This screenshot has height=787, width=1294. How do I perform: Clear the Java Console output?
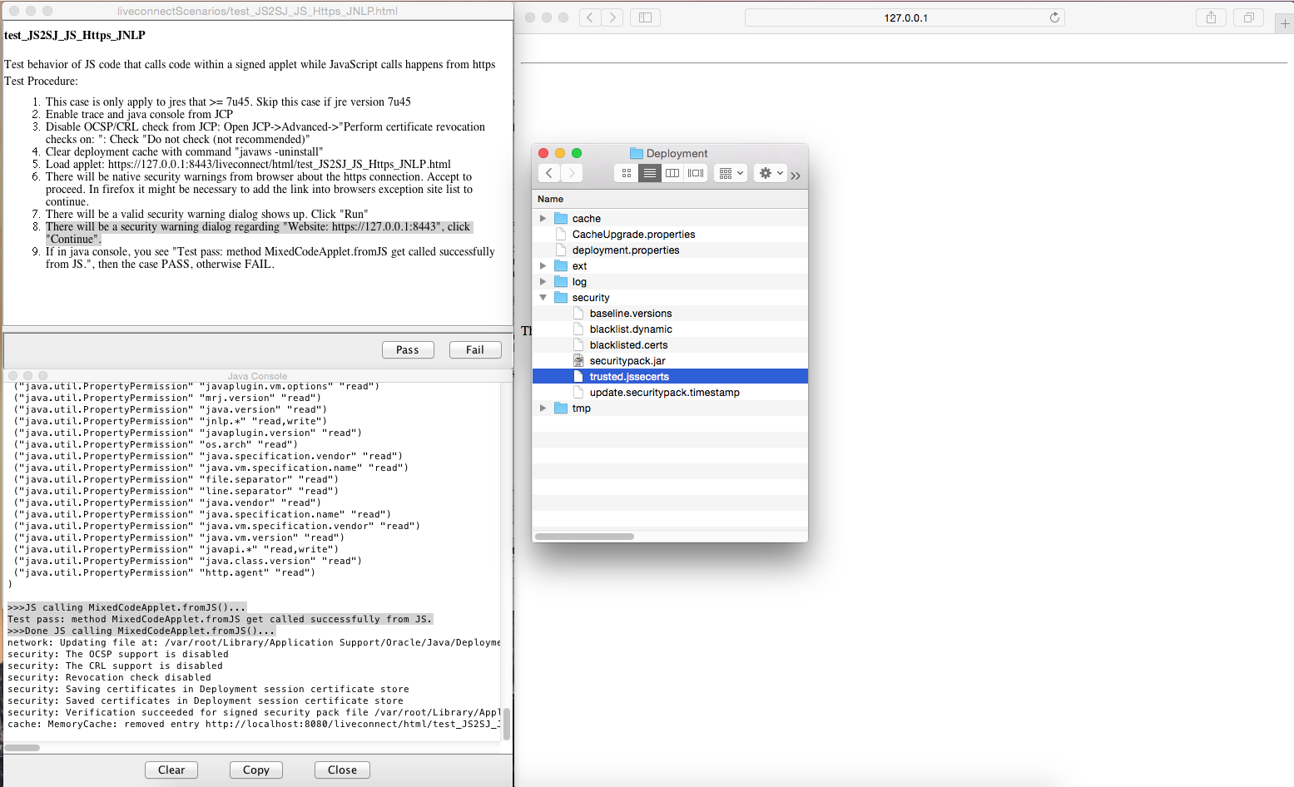171,770
